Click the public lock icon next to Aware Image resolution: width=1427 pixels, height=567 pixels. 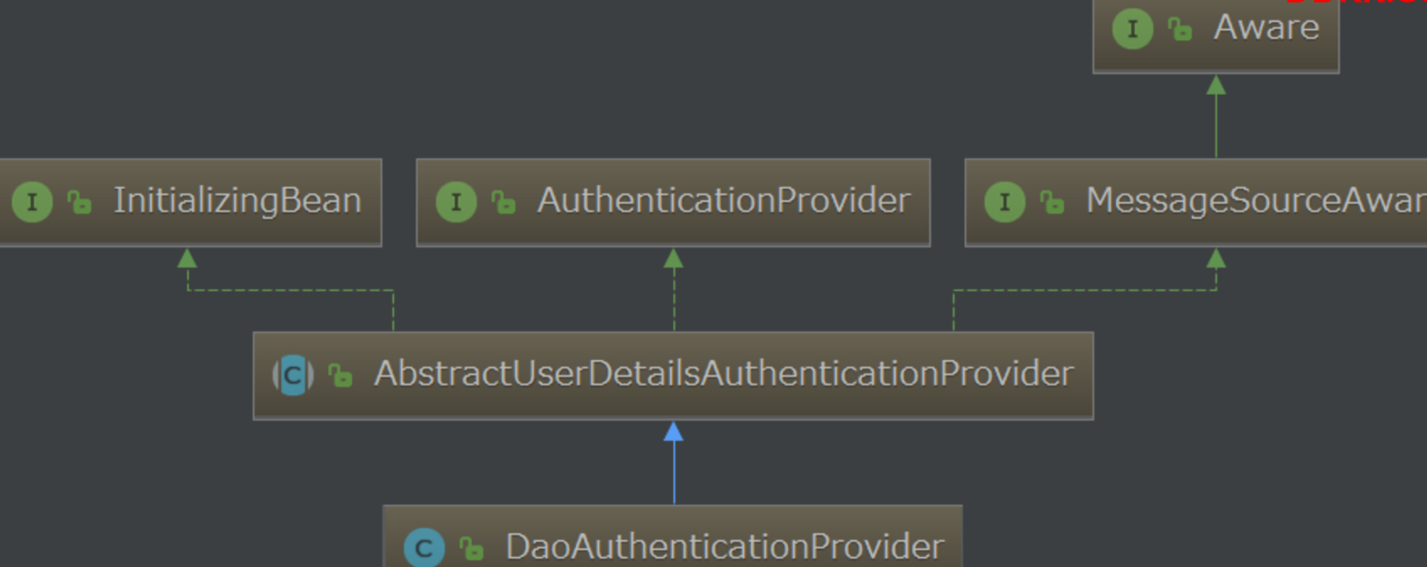(1180, 29)
